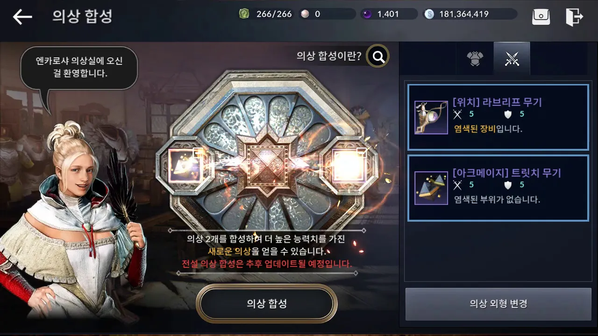
Task: Tap the center synthesis emblem
Action: point(267,166)
